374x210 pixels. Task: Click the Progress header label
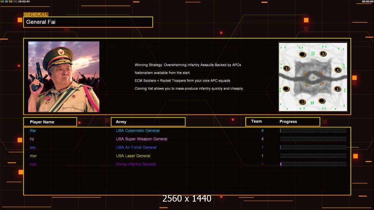(x=288, y=121)
